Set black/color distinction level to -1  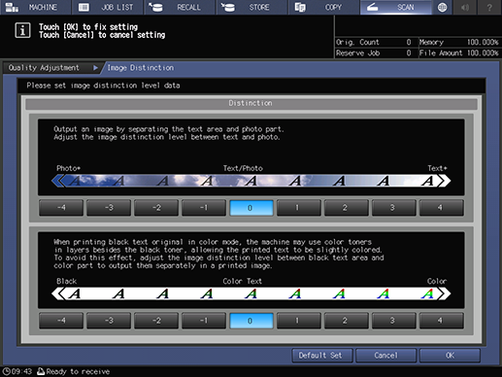[x=204, y=321]
